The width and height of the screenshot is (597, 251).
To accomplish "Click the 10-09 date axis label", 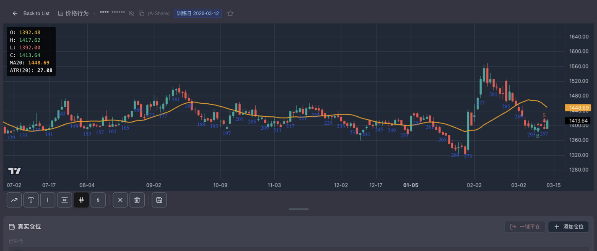I will (x=220, y=185).
